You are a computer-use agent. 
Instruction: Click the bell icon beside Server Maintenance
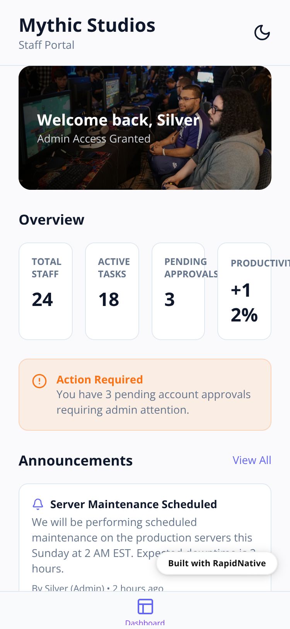click(x=38, y=504)
